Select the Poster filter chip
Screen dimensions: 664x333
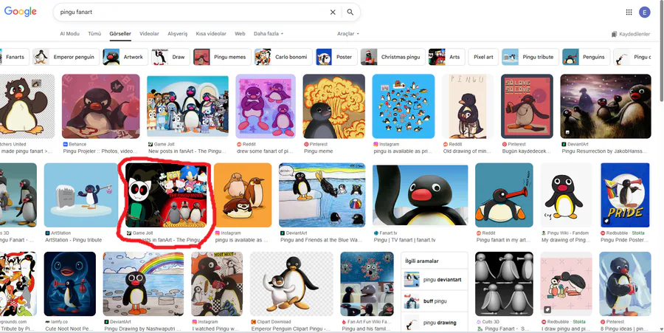click(336, 57)
